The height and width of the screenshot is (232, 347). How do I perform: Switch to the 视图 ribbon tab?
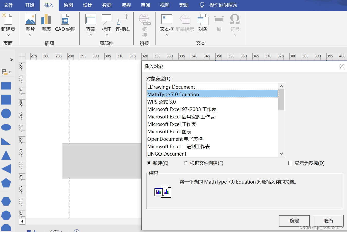pos(165,5)
